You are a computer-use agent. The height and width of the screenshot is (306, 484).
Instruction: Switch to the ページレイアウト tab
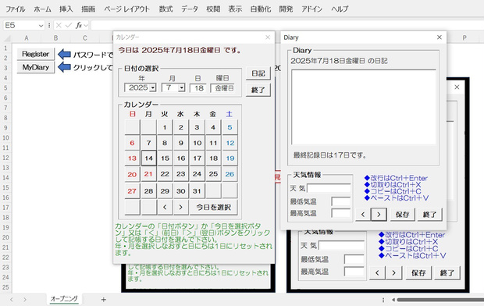tap(127, 9)
